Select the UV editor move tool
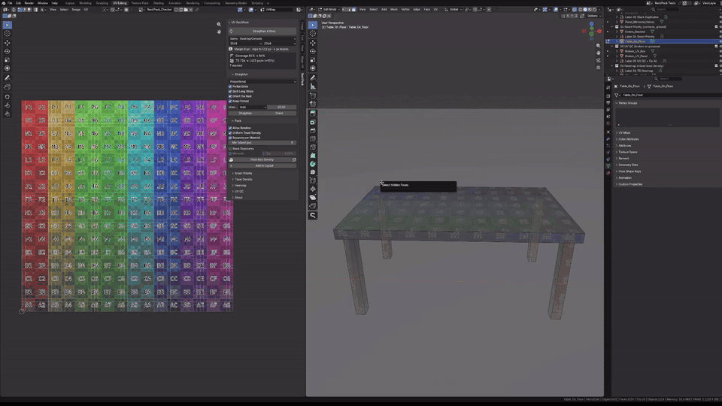The height and width of the screenshot is (406, 722). click(8, 43)
